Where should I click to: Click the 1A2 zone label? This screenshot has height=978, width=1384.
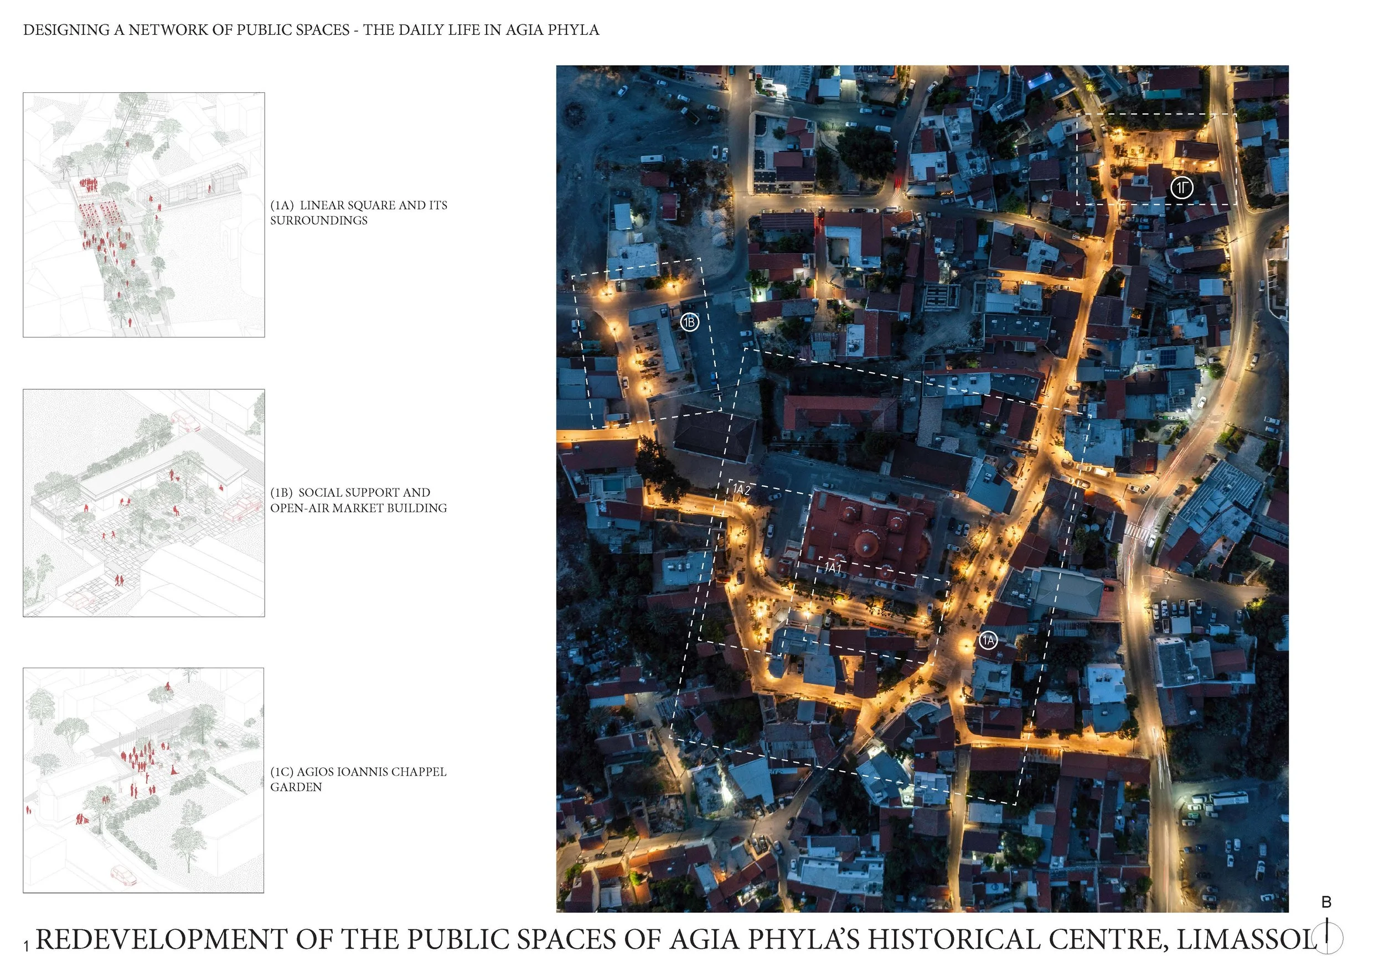click(x=741, y=490)
